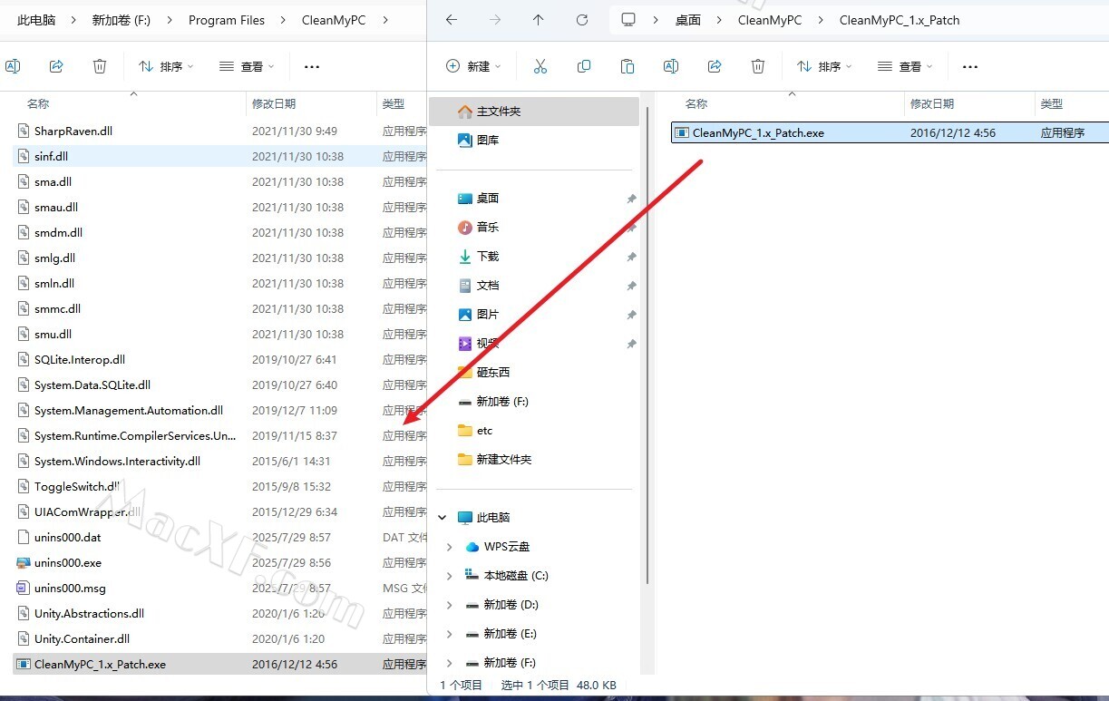Image resolution: width=1109 pixels, height=701 pixels.
Task: Unpin Downloads using its pin icon
Action: (x=631, y=257)
